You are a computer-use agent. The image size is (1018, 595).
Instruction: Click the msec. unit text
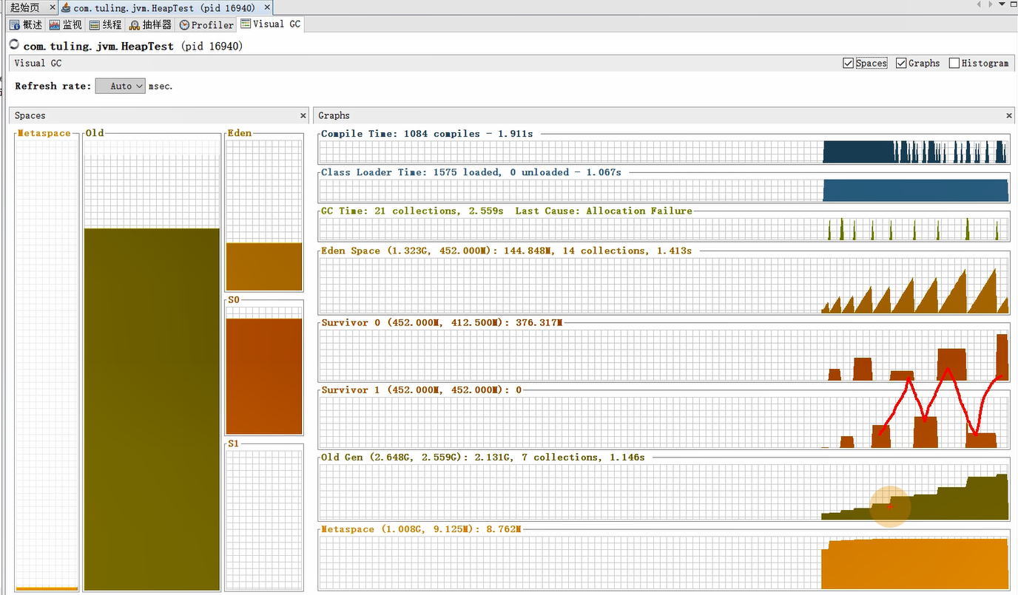click(x=161, y=86)
